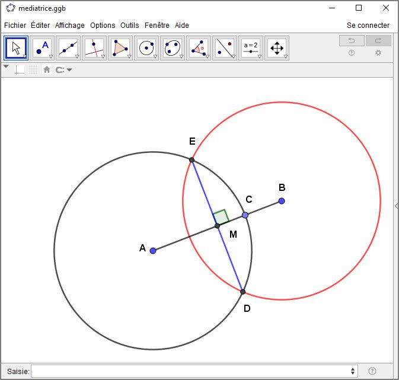Image resolution: width=399 pixels, height=380 pixels.
Task: Open point capturing dropdown in style bar
Action: click(64, 70)
